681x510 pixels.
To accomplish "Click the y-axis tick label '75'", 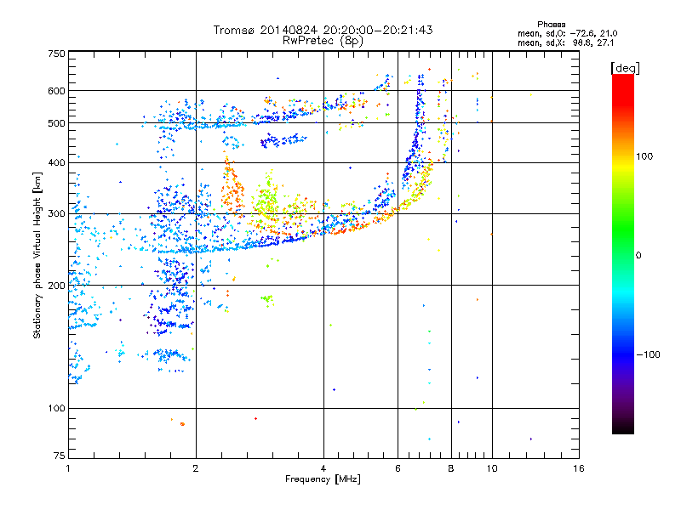I will (x=60, y=456).
